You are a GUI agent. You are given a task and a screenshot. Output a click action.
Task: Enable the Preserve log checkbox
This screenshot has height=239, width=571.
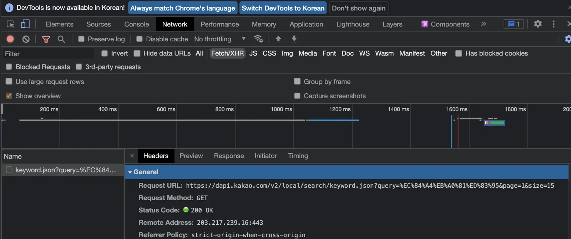(81, 39)
